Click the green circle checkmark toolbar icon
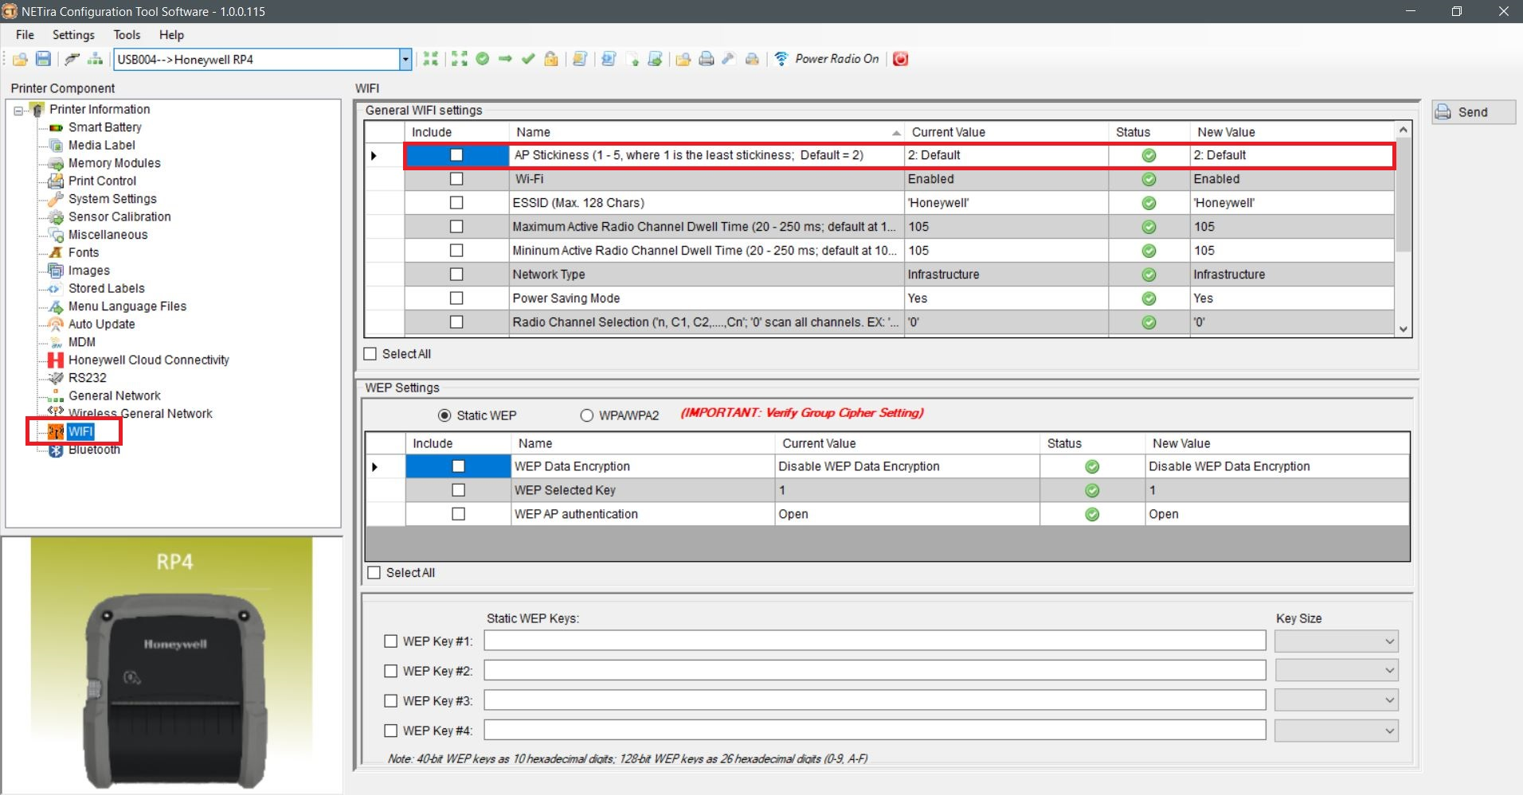The height and width of the screenshot is (795, 1523). pos(483,59)
